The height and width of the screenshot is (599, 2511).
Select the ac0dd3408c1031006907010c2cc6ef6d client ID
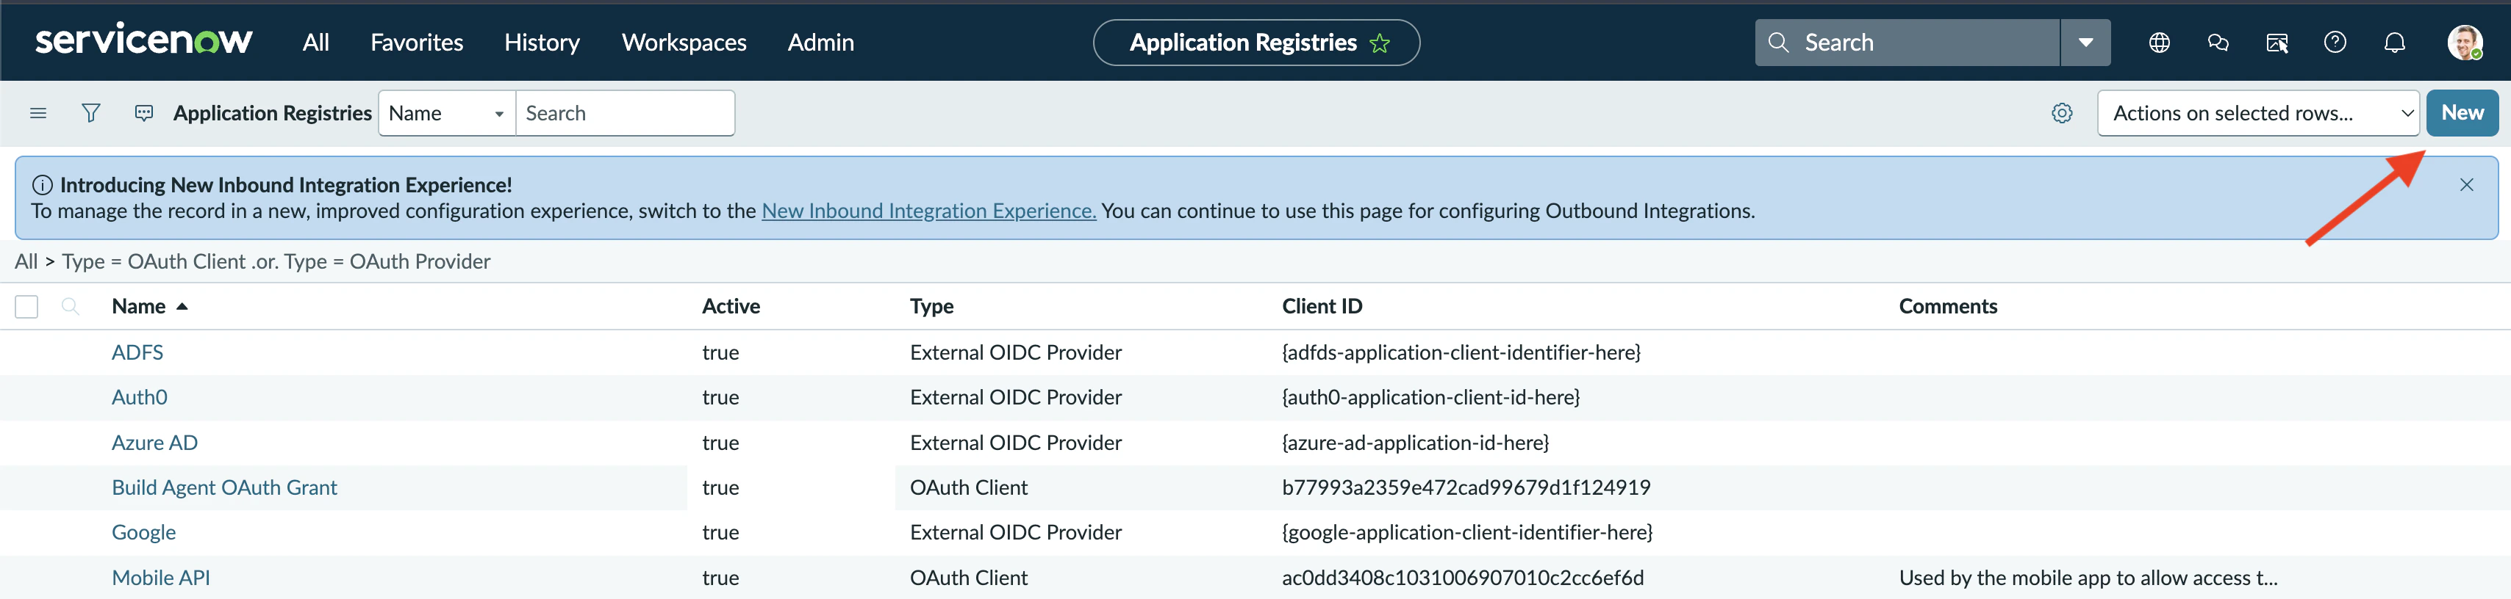coord(1462,578)
